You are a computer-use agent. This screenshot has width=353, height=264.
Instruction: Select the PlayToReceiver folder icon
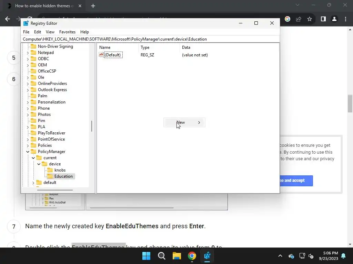pos(33,133)
